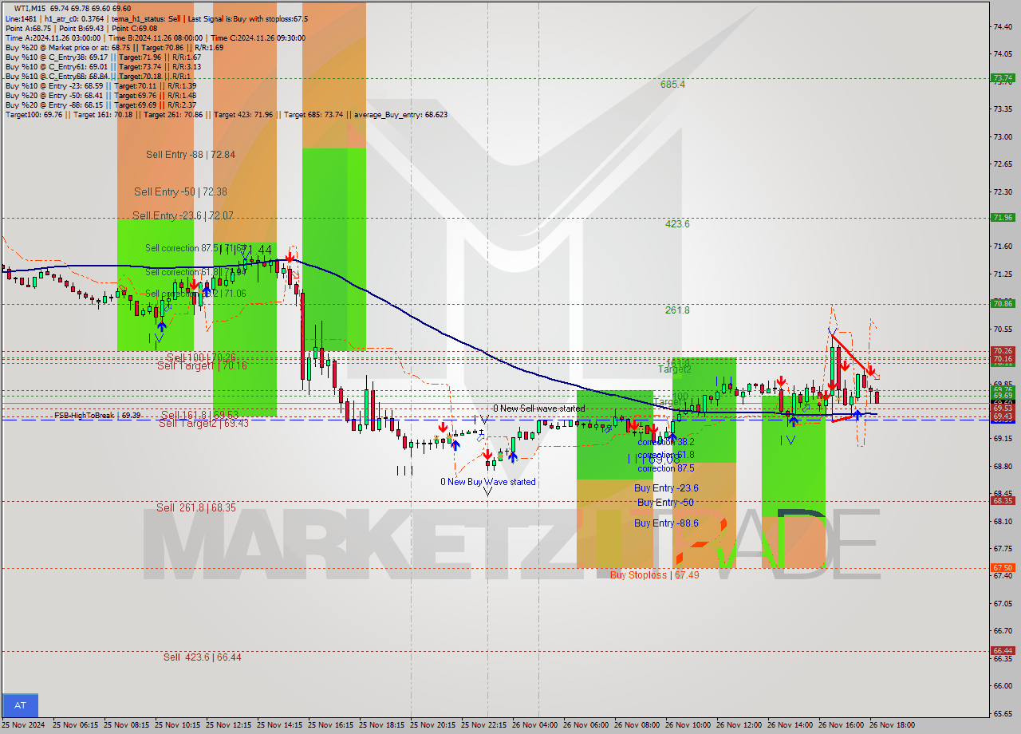Select the green 73.74 price tag

coord(1003,78)
